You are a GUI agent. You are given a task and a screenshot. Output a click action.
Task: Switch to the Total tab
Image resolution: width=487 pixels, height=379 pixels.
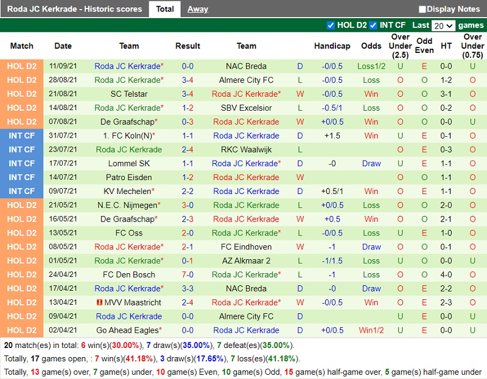point(165,9)
